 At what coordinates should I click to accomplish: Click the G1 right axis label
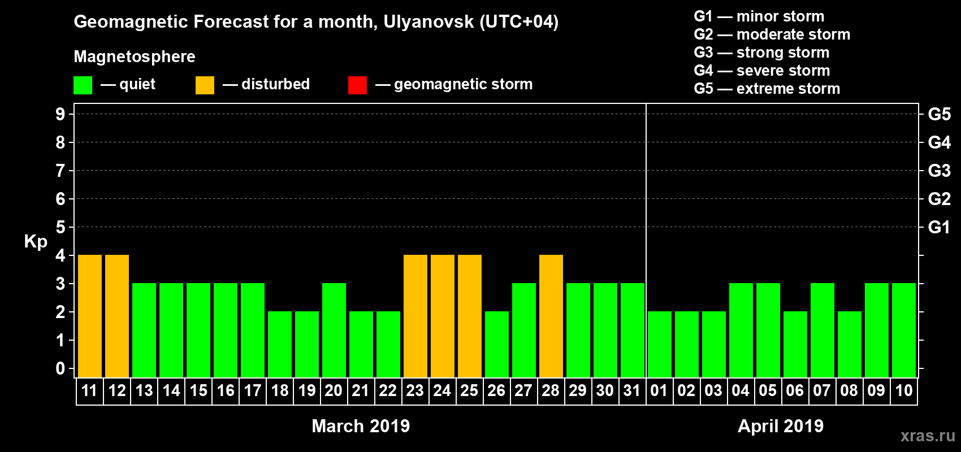[940, 227]
